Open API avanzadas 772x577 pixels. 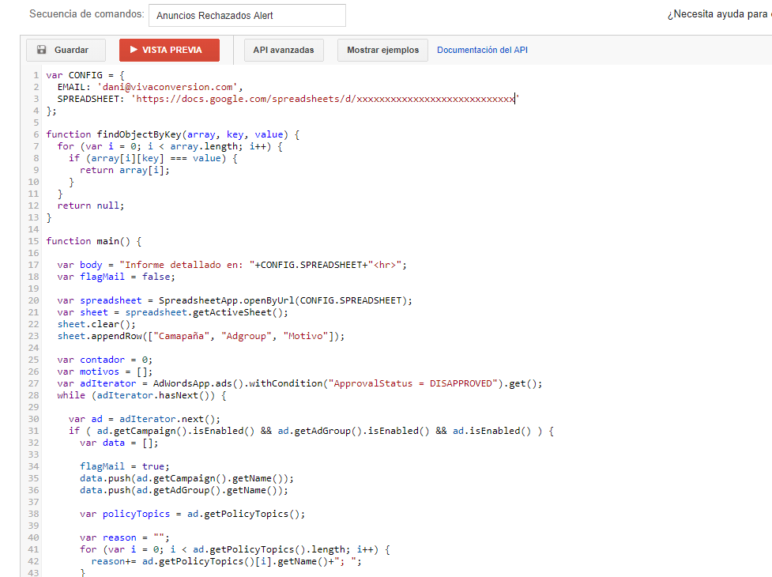[284, 51]
